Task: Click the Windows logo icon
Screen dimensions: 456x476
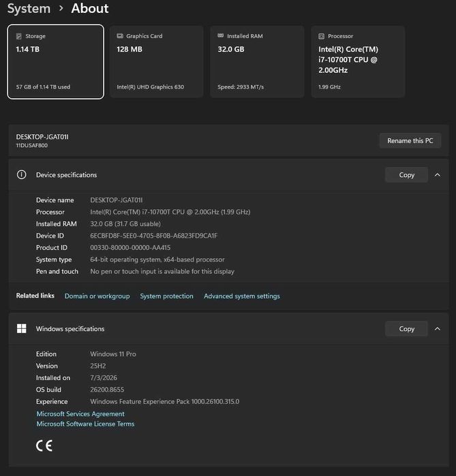Action: click(22, 328)
